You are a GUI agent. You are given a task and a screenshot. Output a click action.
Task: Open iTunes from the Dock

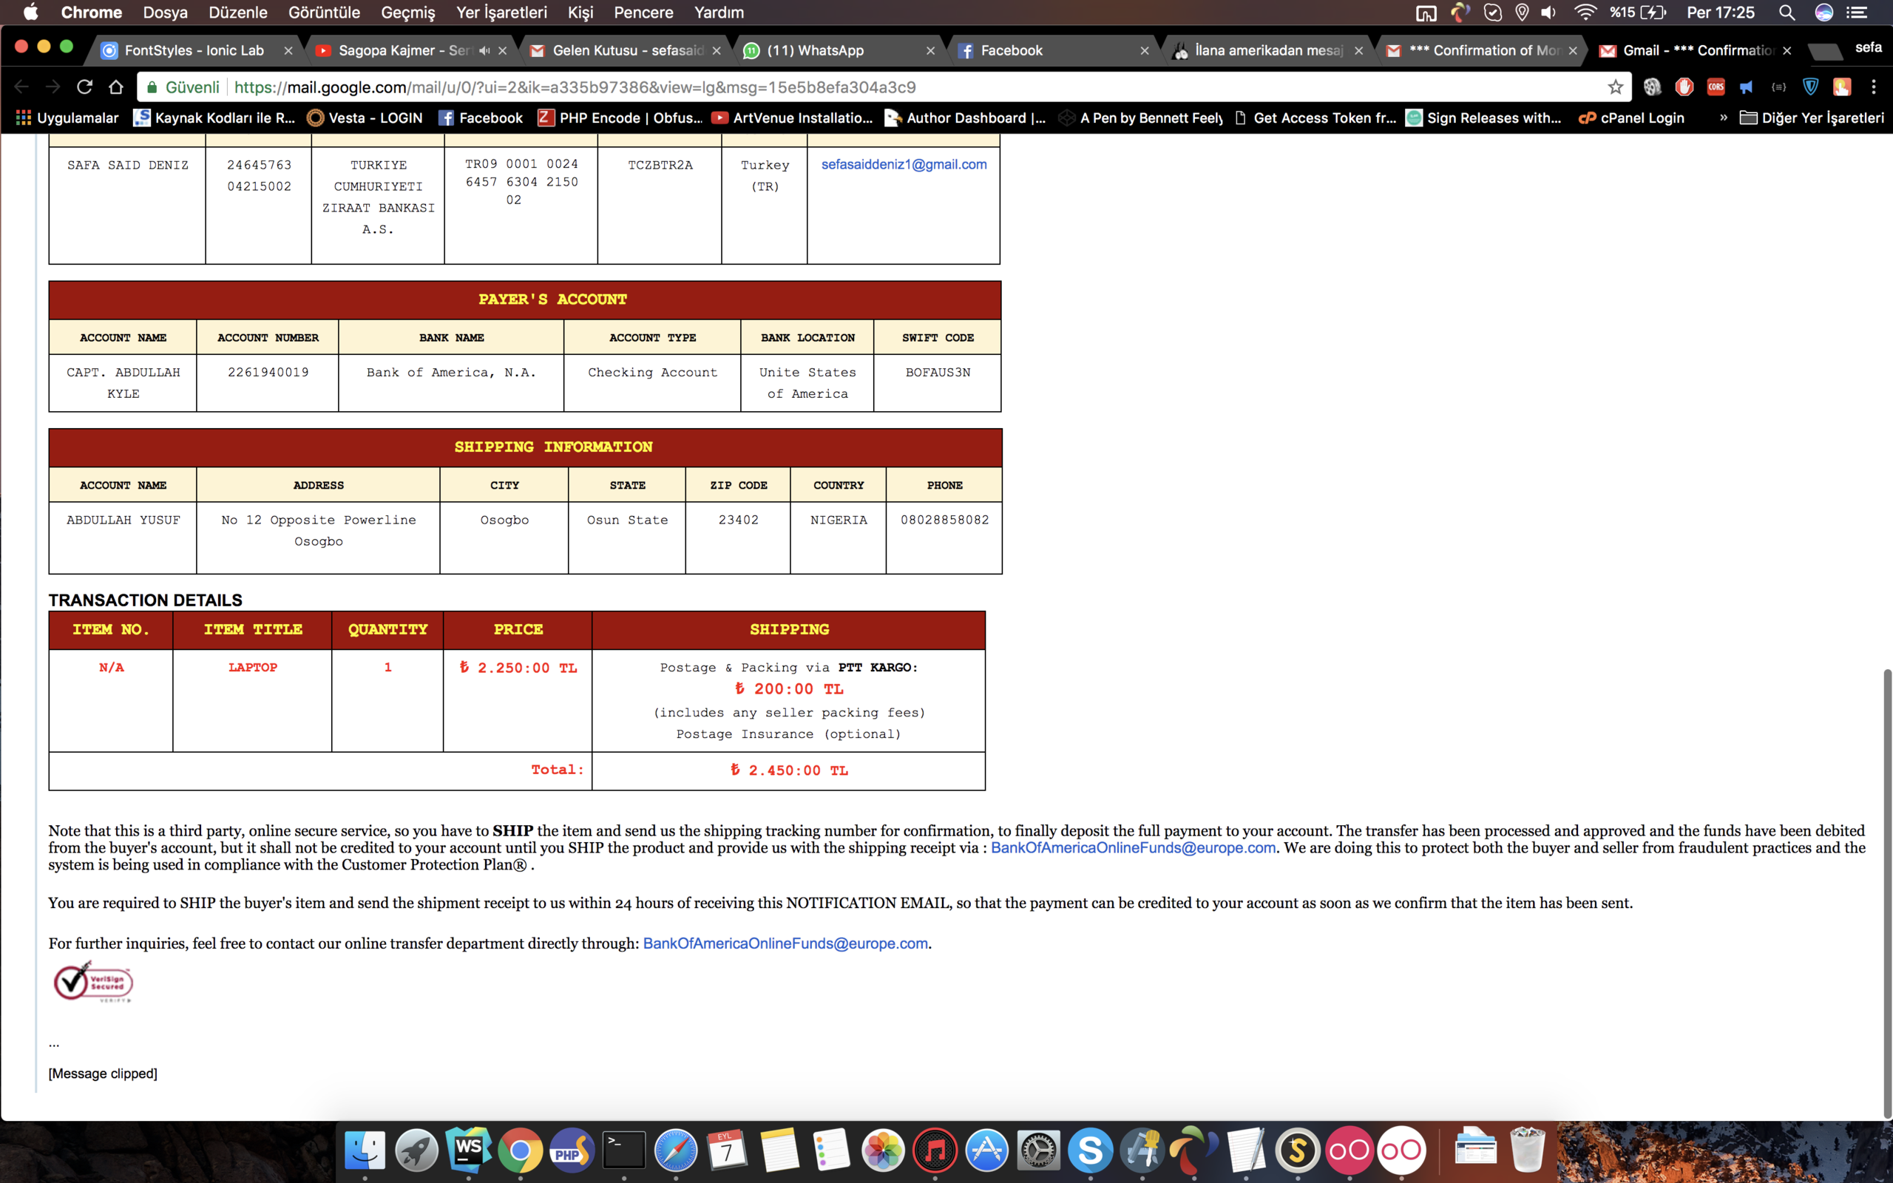click(935, 1150)
